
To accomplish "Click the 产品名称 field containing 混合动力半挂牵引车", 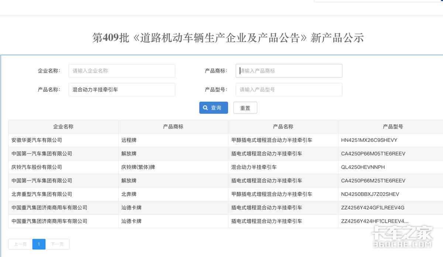I will pyautogui.click(x=122, y=89).
